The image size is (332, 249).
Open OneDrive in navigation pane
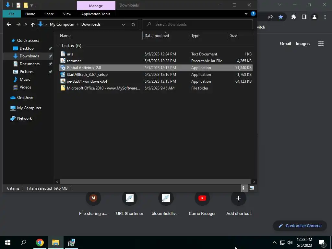tap(25, 98)
